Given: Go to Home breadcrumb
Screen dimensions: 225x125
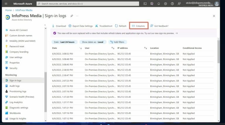Looking at the screenshot, I should click(8, 10).
